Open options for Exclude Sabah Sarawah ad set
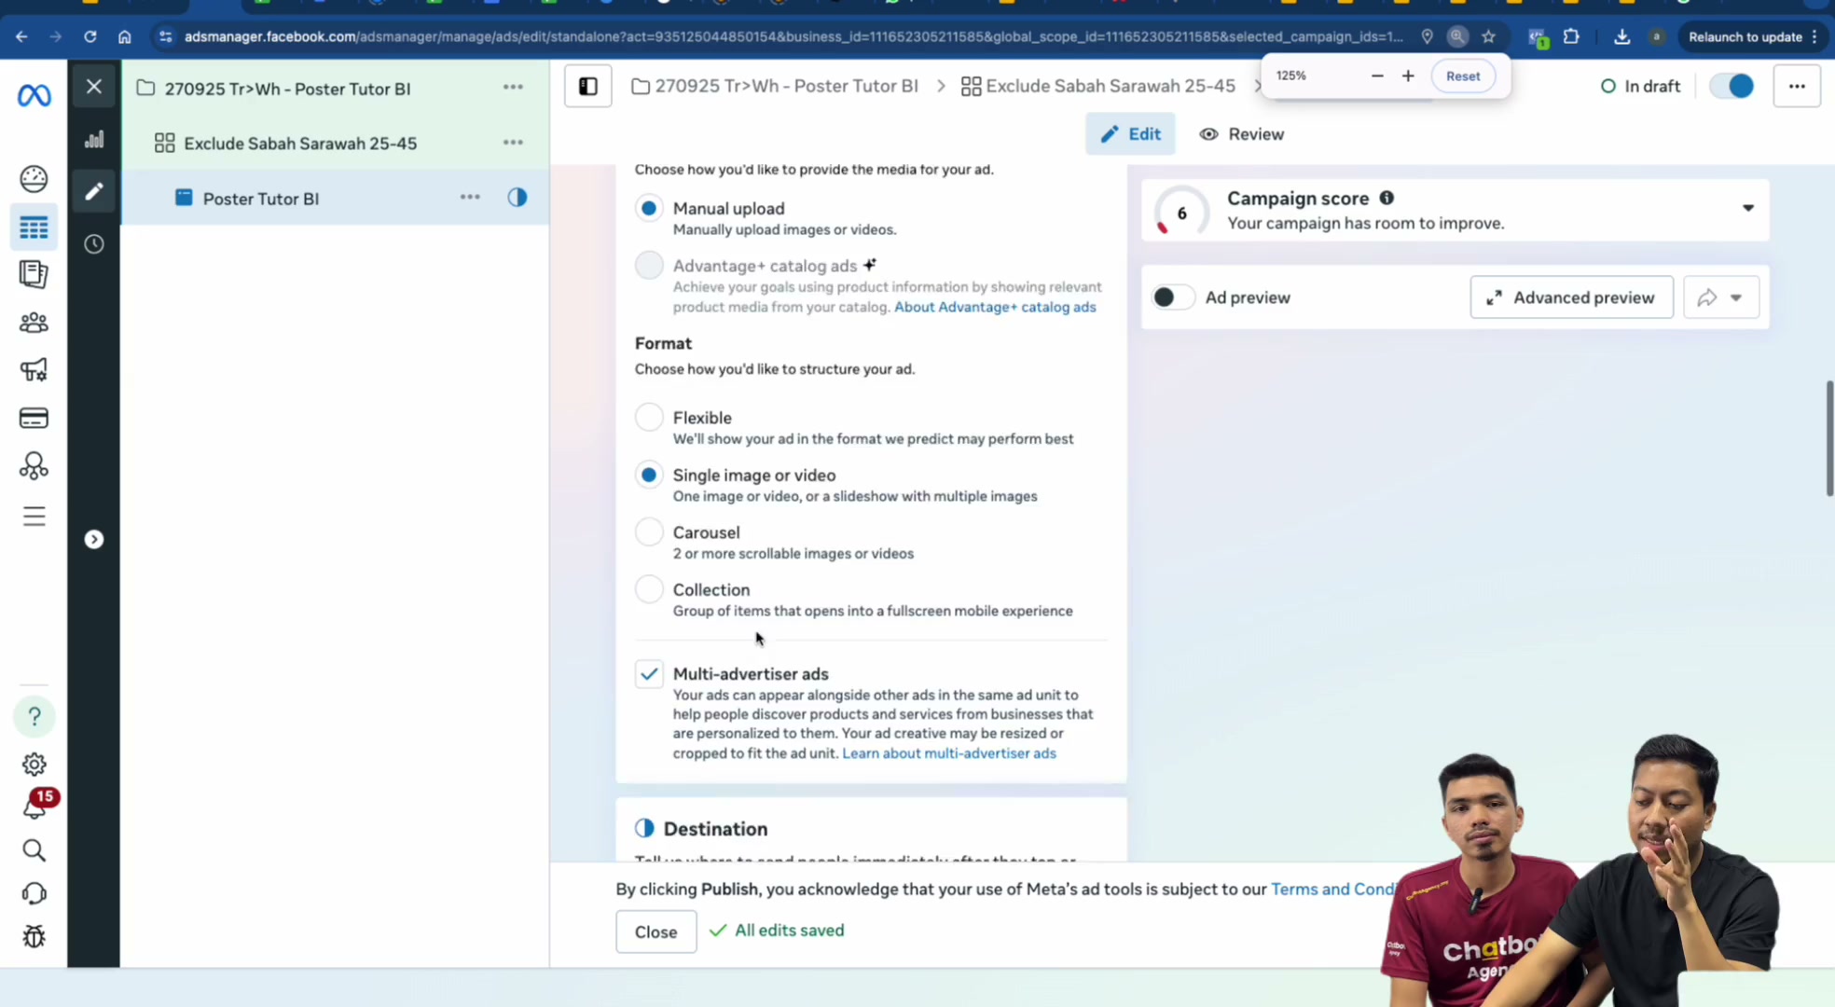 tap(513, 143)
